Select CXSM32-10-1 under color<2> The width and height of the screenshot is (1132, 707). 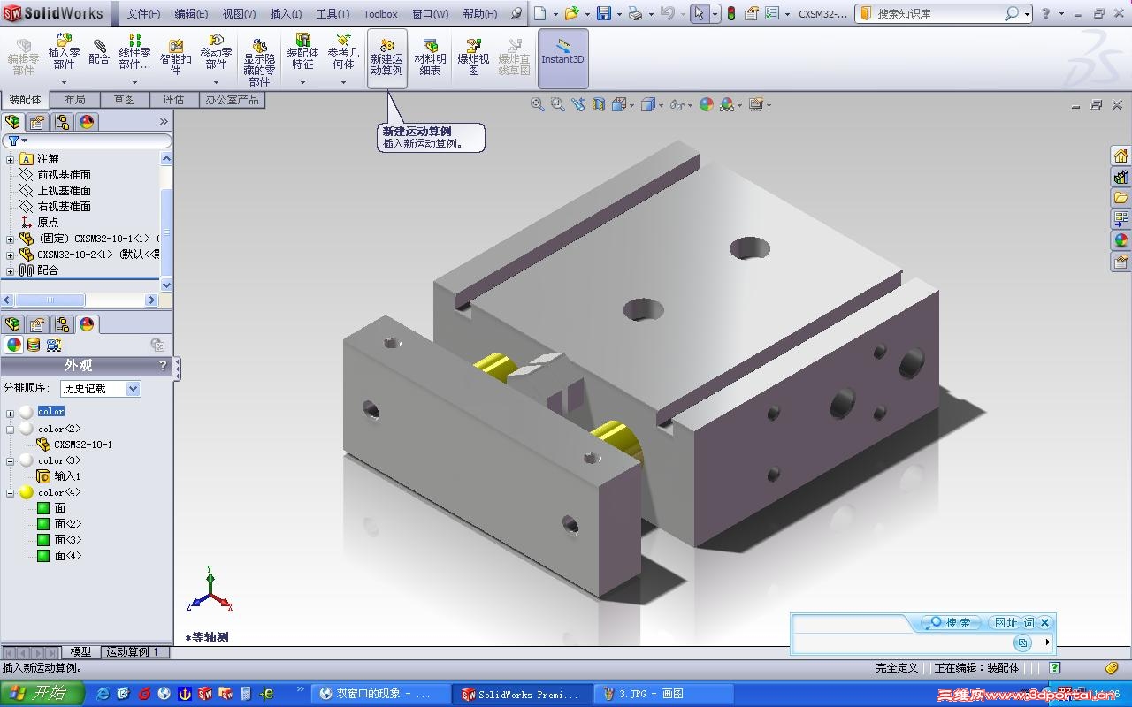(83, 445)
